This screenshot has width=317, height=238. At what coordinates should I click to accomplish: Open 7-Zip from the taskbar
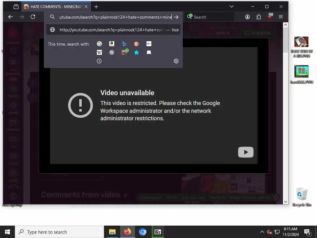point(158,232)
